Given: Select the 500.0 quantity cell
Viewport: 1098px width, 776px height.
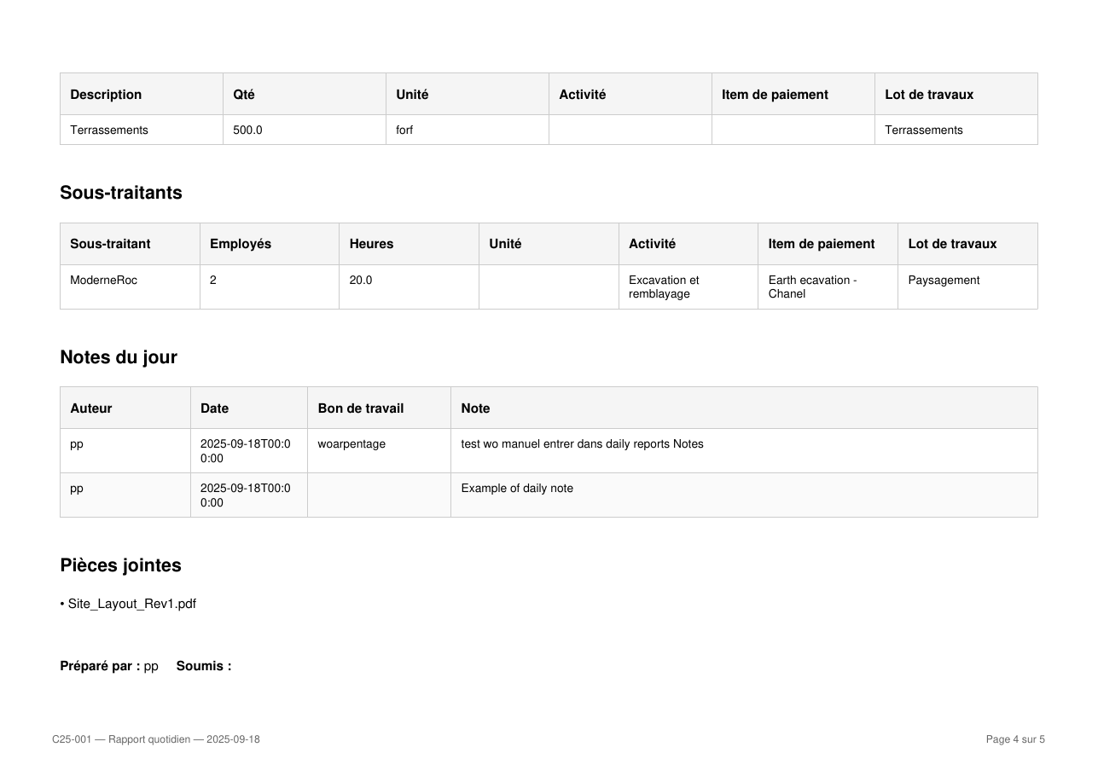Looking at the screenshot, I should tap(305, 130).
